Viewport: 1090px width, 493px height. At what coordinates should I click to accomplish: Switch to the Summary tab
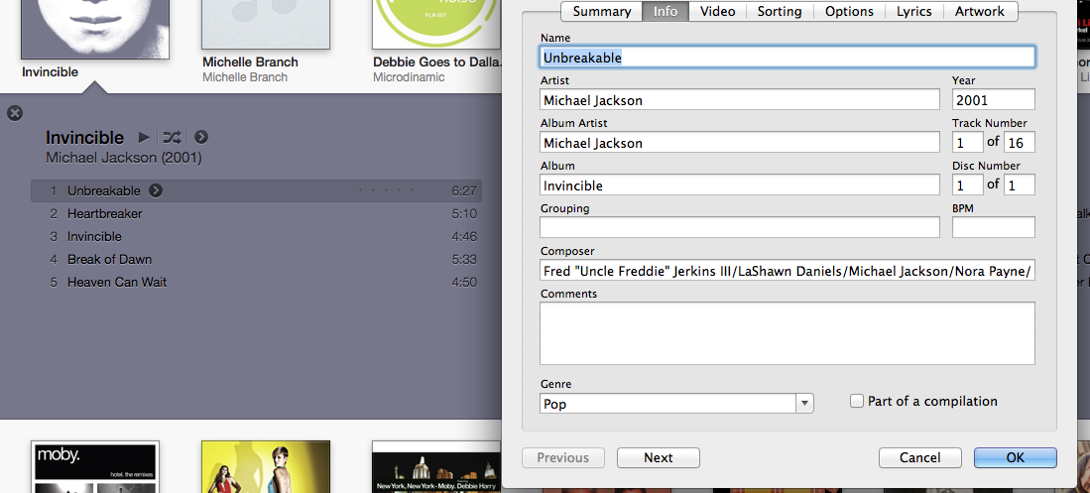click(x=602, y=11)
